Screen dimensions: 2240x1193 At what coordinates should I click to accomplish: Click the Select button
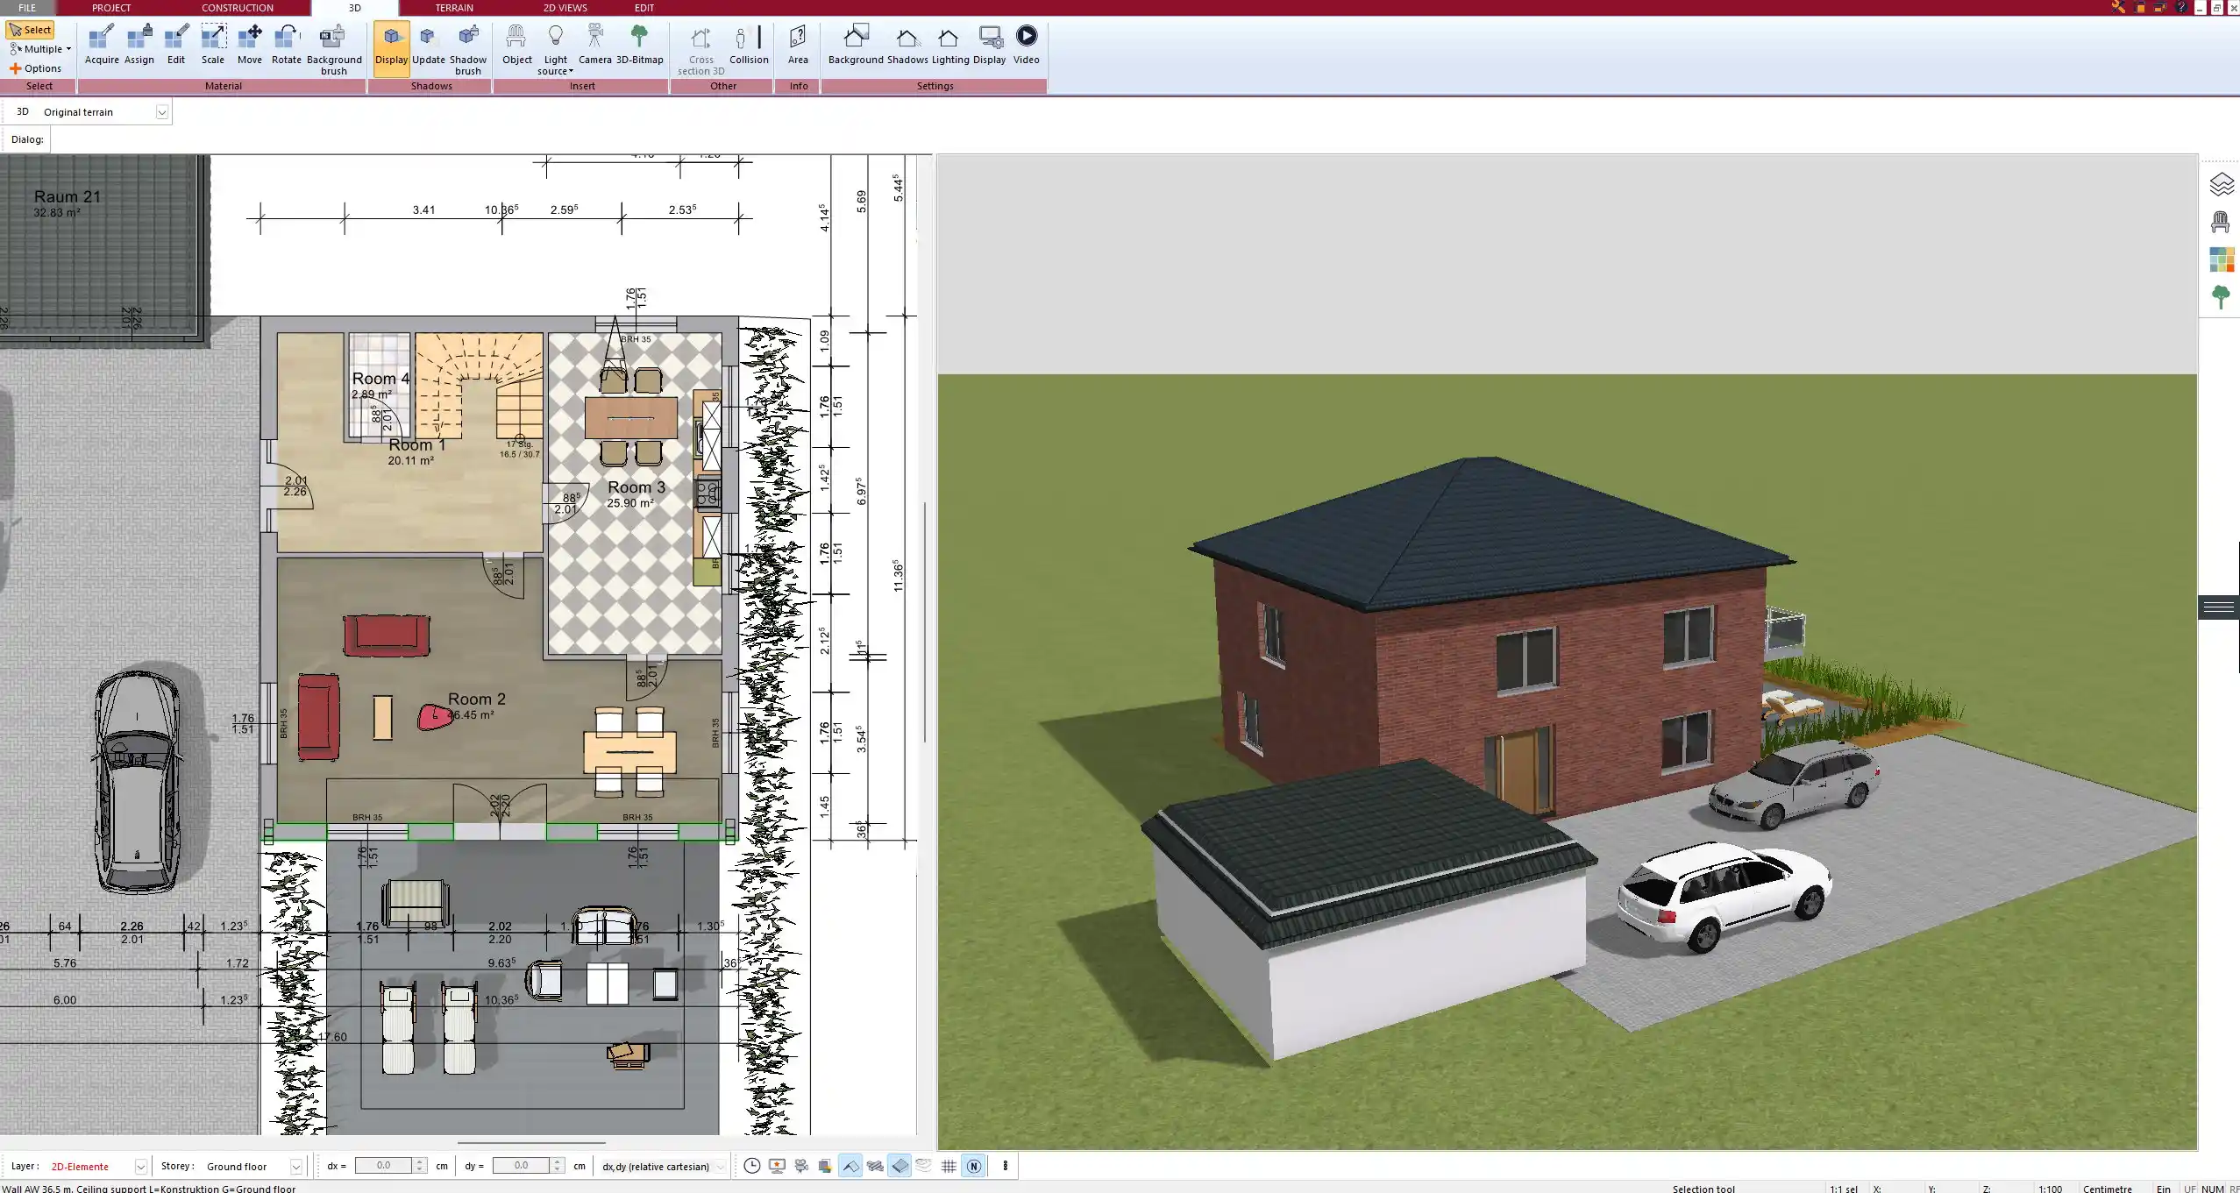[31, 30]
